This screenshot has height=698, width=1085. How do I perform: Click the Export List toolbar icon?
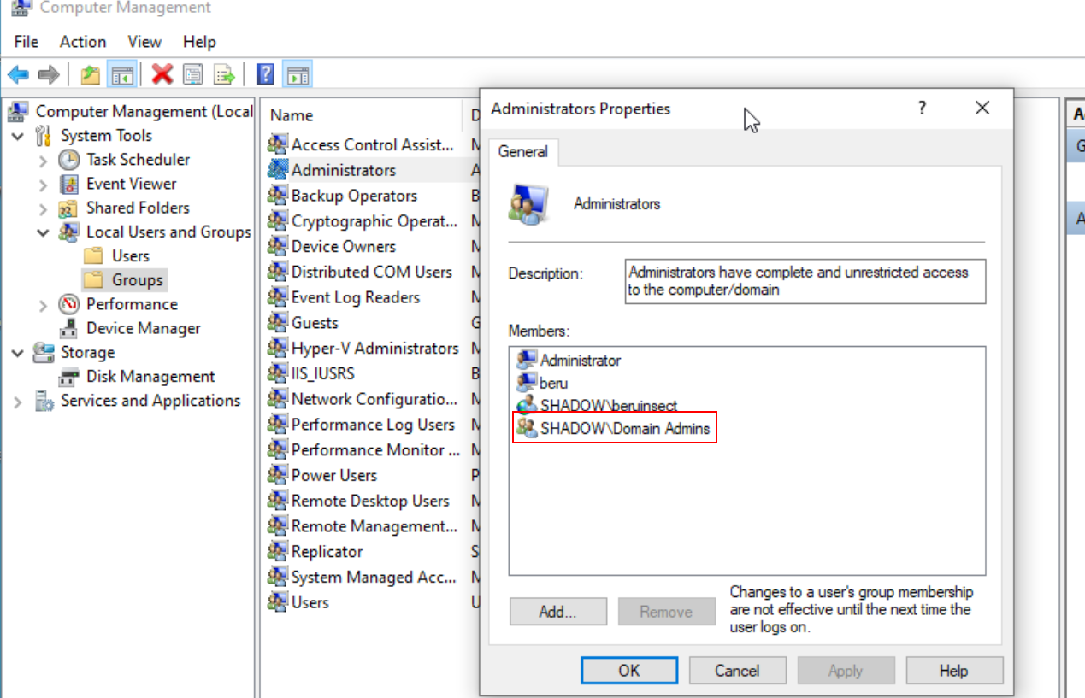[x=224, y=75]
